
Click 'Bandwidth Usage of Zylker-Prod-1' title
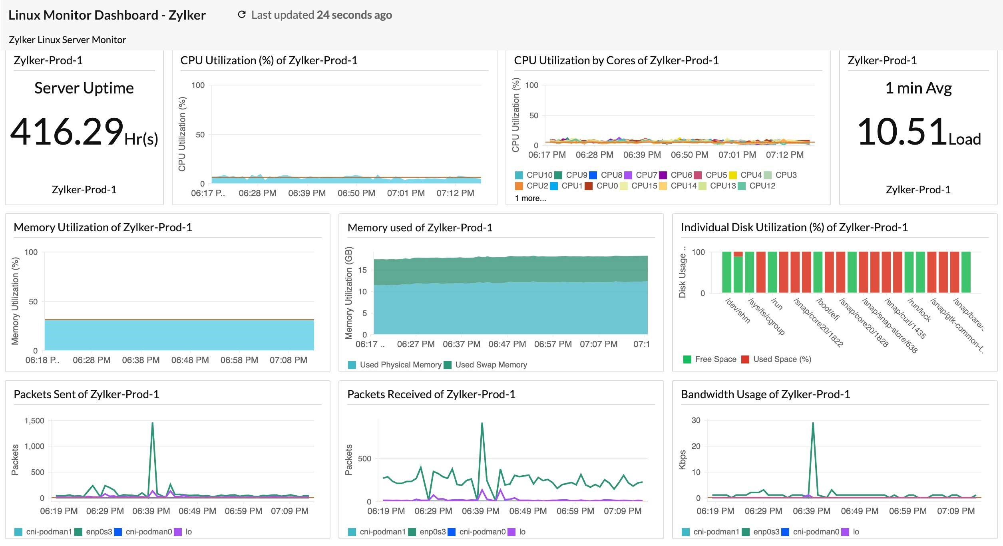point(765,394)
